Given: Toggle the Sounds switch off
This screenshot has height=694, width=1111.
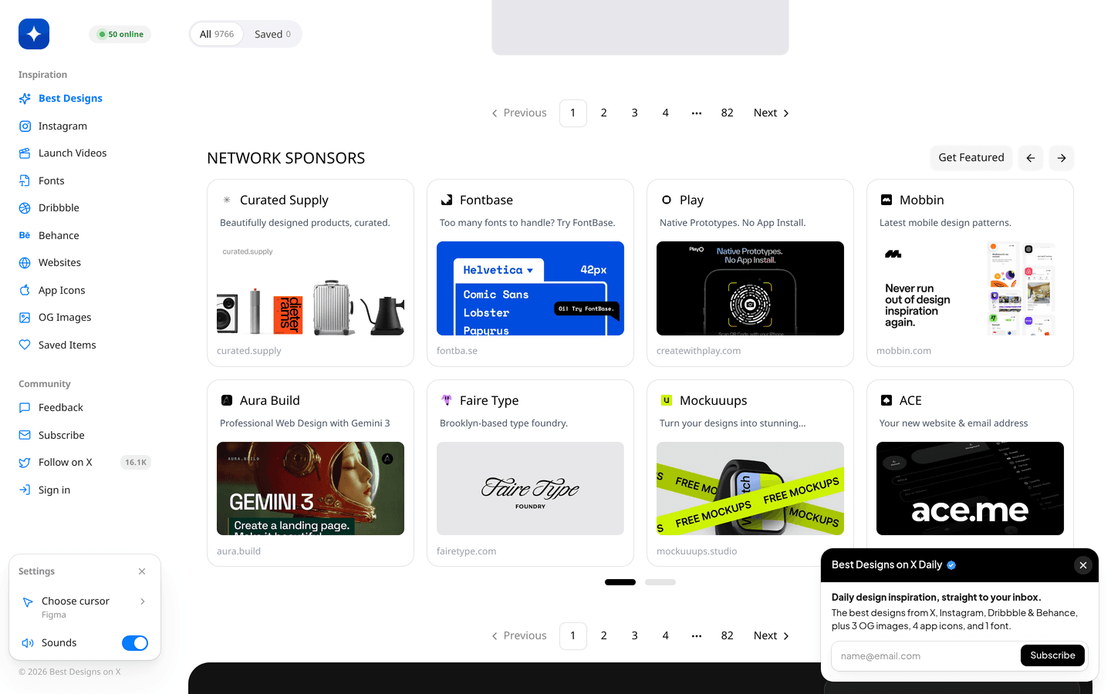Looking at the screenshot, I should (x=135, y=643).
